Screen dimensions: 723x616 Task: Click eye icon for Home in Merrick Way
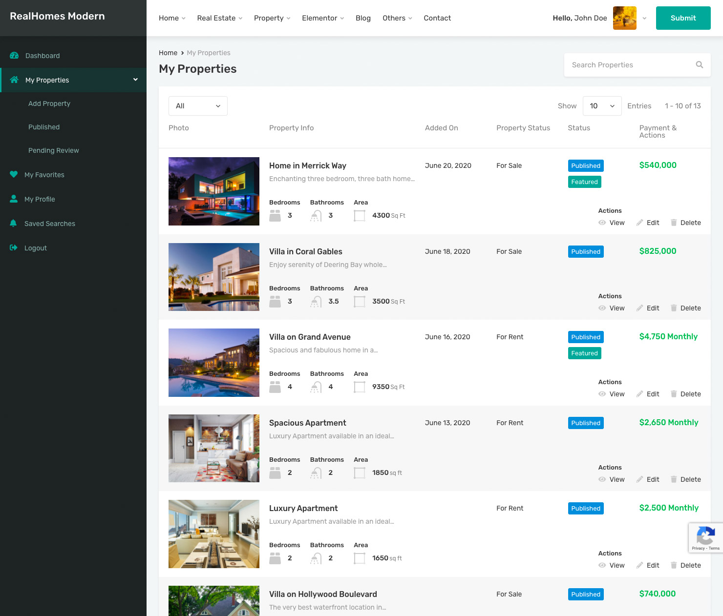[602, 223]
